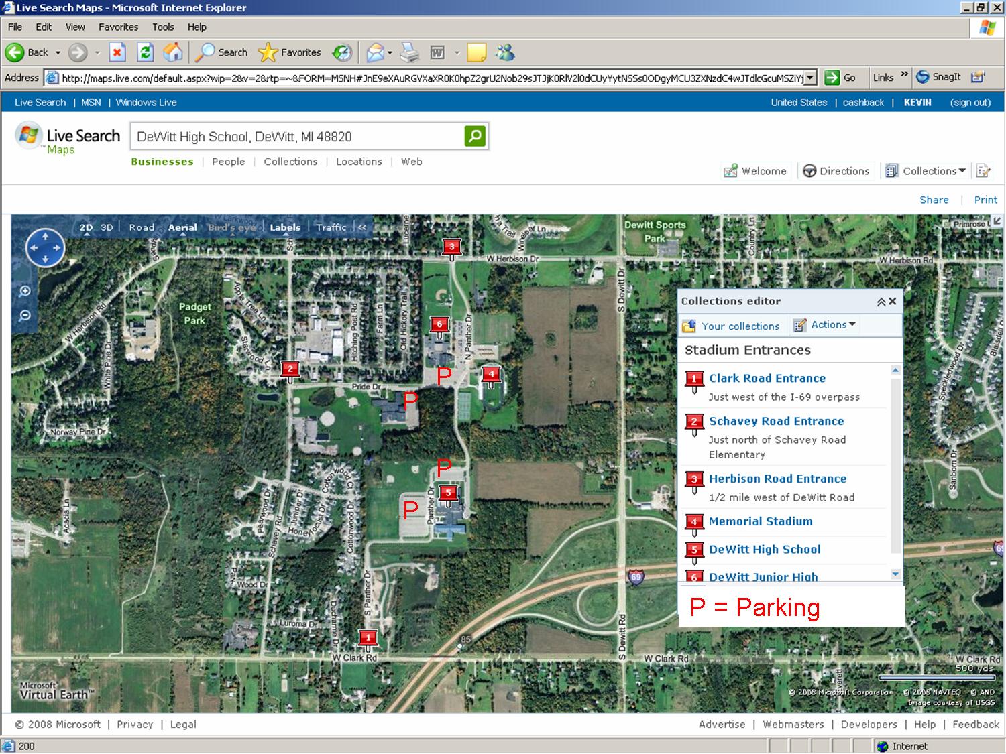Click the Directions button
Image resolution: width=1006 pixels, height=754 pixels.
tap(836, 171)
